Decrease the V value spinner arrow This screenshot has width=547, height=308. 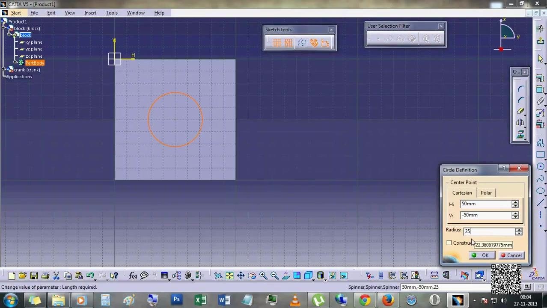click(515, 217)
